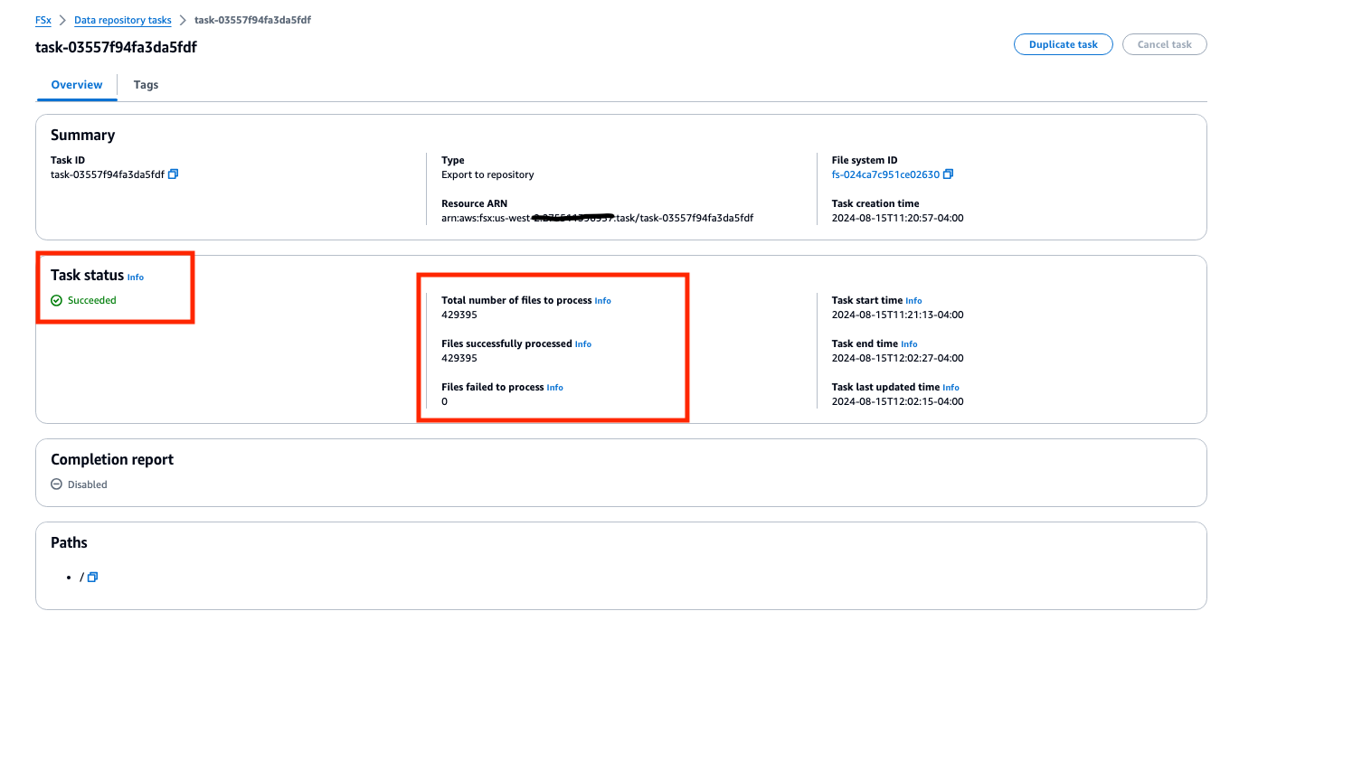
Task: Click the Resource ARN value text
Action: coord(597,218)
